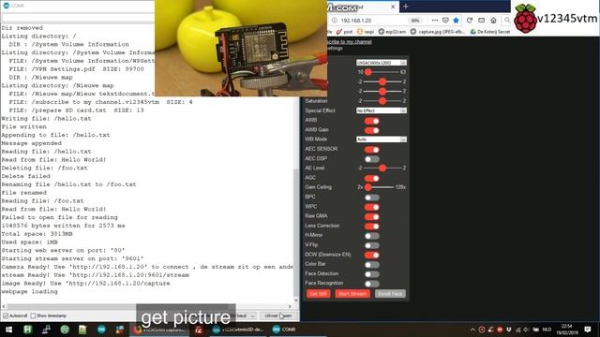Toggle the AGC switch
600x337 pixels.
click(x=371, y=178)
